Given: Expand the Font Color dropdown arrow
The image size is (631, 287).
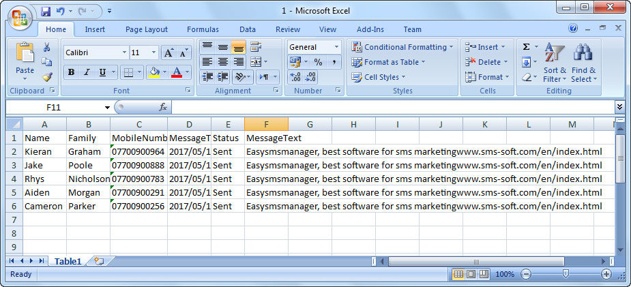Looking at the screenshot, I should 187,72.
